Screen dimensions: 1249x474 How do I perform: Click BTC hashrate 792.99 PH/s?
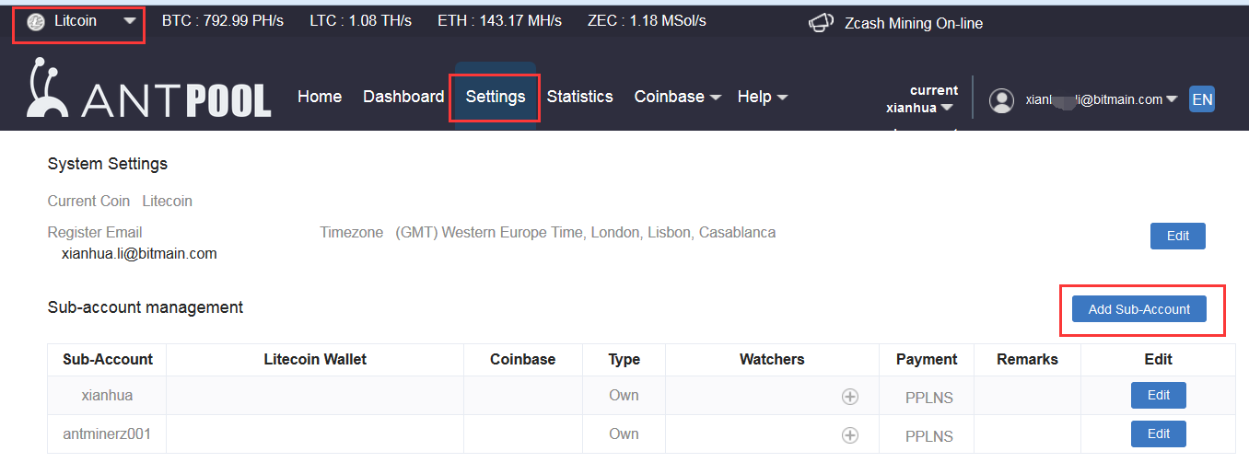point(223,20)
